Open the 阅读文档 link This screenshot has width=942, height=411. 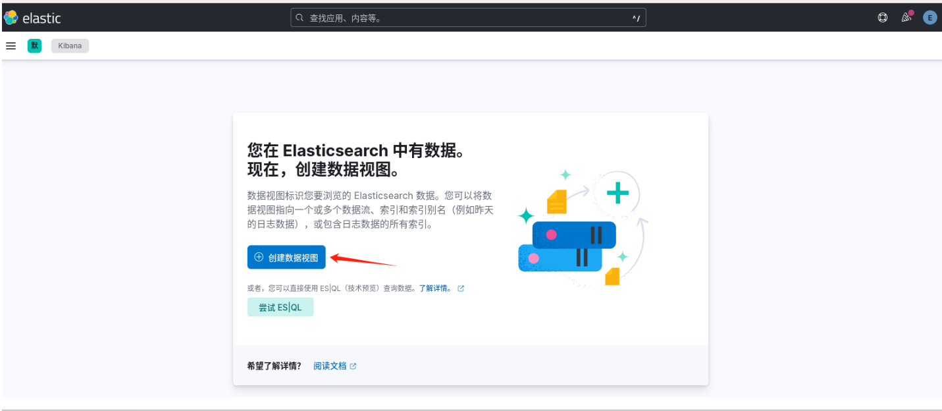330,366
